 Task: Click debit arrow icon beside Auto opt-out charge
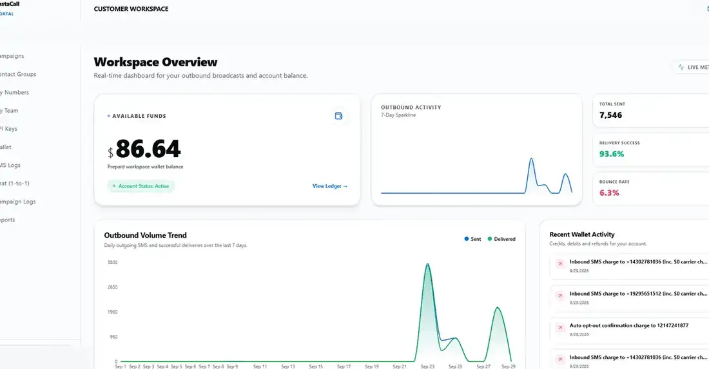click(560, 328)
